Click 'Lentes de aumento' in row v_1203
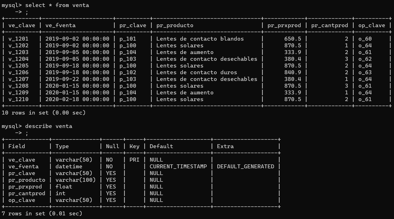394x219 pixels. (185, 52)
